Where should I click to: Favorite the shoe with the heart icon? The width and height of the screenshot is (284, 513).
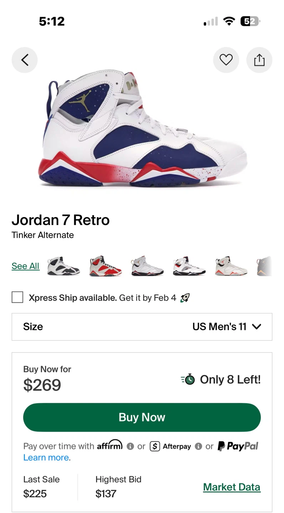[226, 60]
